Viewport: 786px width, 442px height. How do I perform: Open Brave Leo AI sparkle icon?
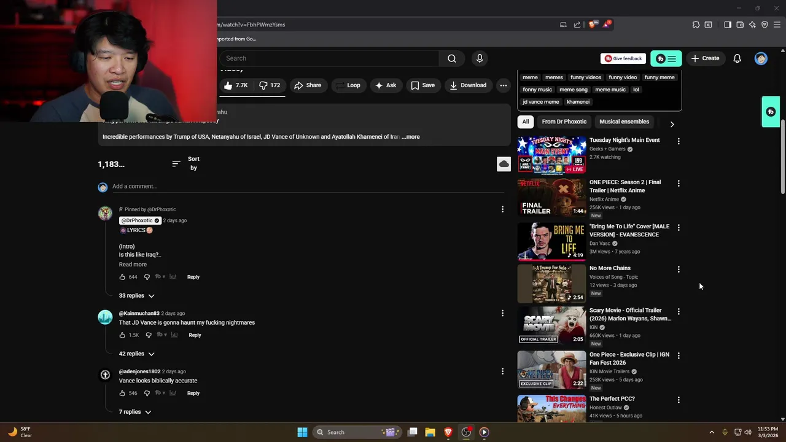tap(752, 25)
